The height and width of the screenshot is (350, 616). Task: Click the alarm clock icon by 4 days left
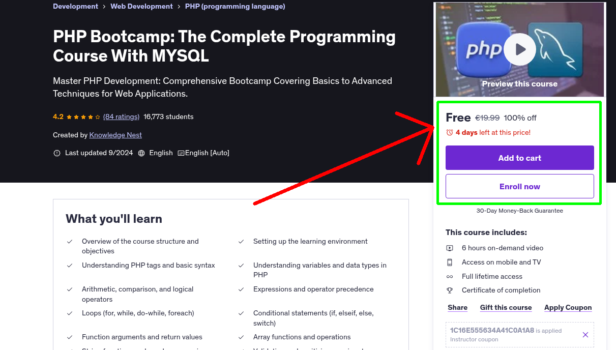450,132
